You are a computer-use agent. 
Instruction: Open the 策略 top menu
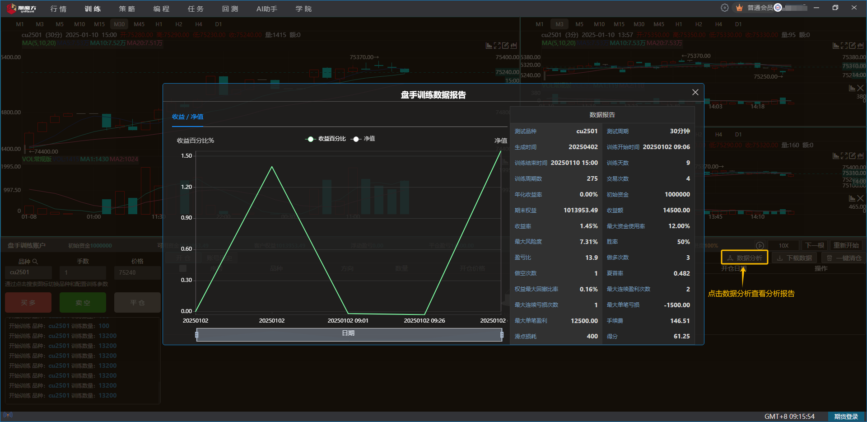coord(127,9)
